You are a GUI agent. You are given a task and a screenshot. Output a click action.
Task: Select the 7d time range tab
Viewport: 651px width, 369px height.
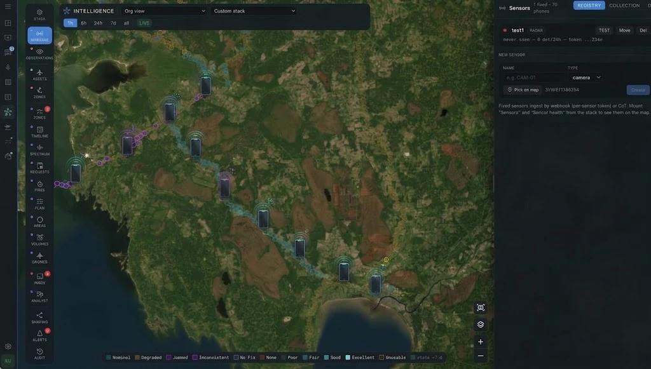click(113, 23)
